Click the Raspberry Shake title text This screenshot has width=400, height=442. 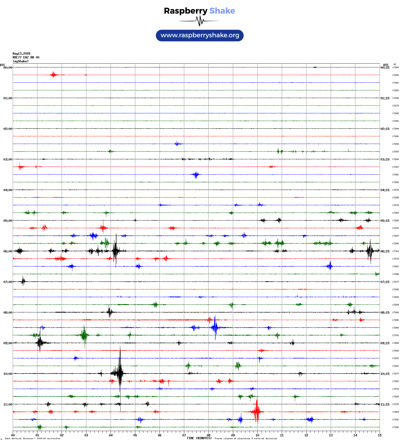tap(199, 11)
